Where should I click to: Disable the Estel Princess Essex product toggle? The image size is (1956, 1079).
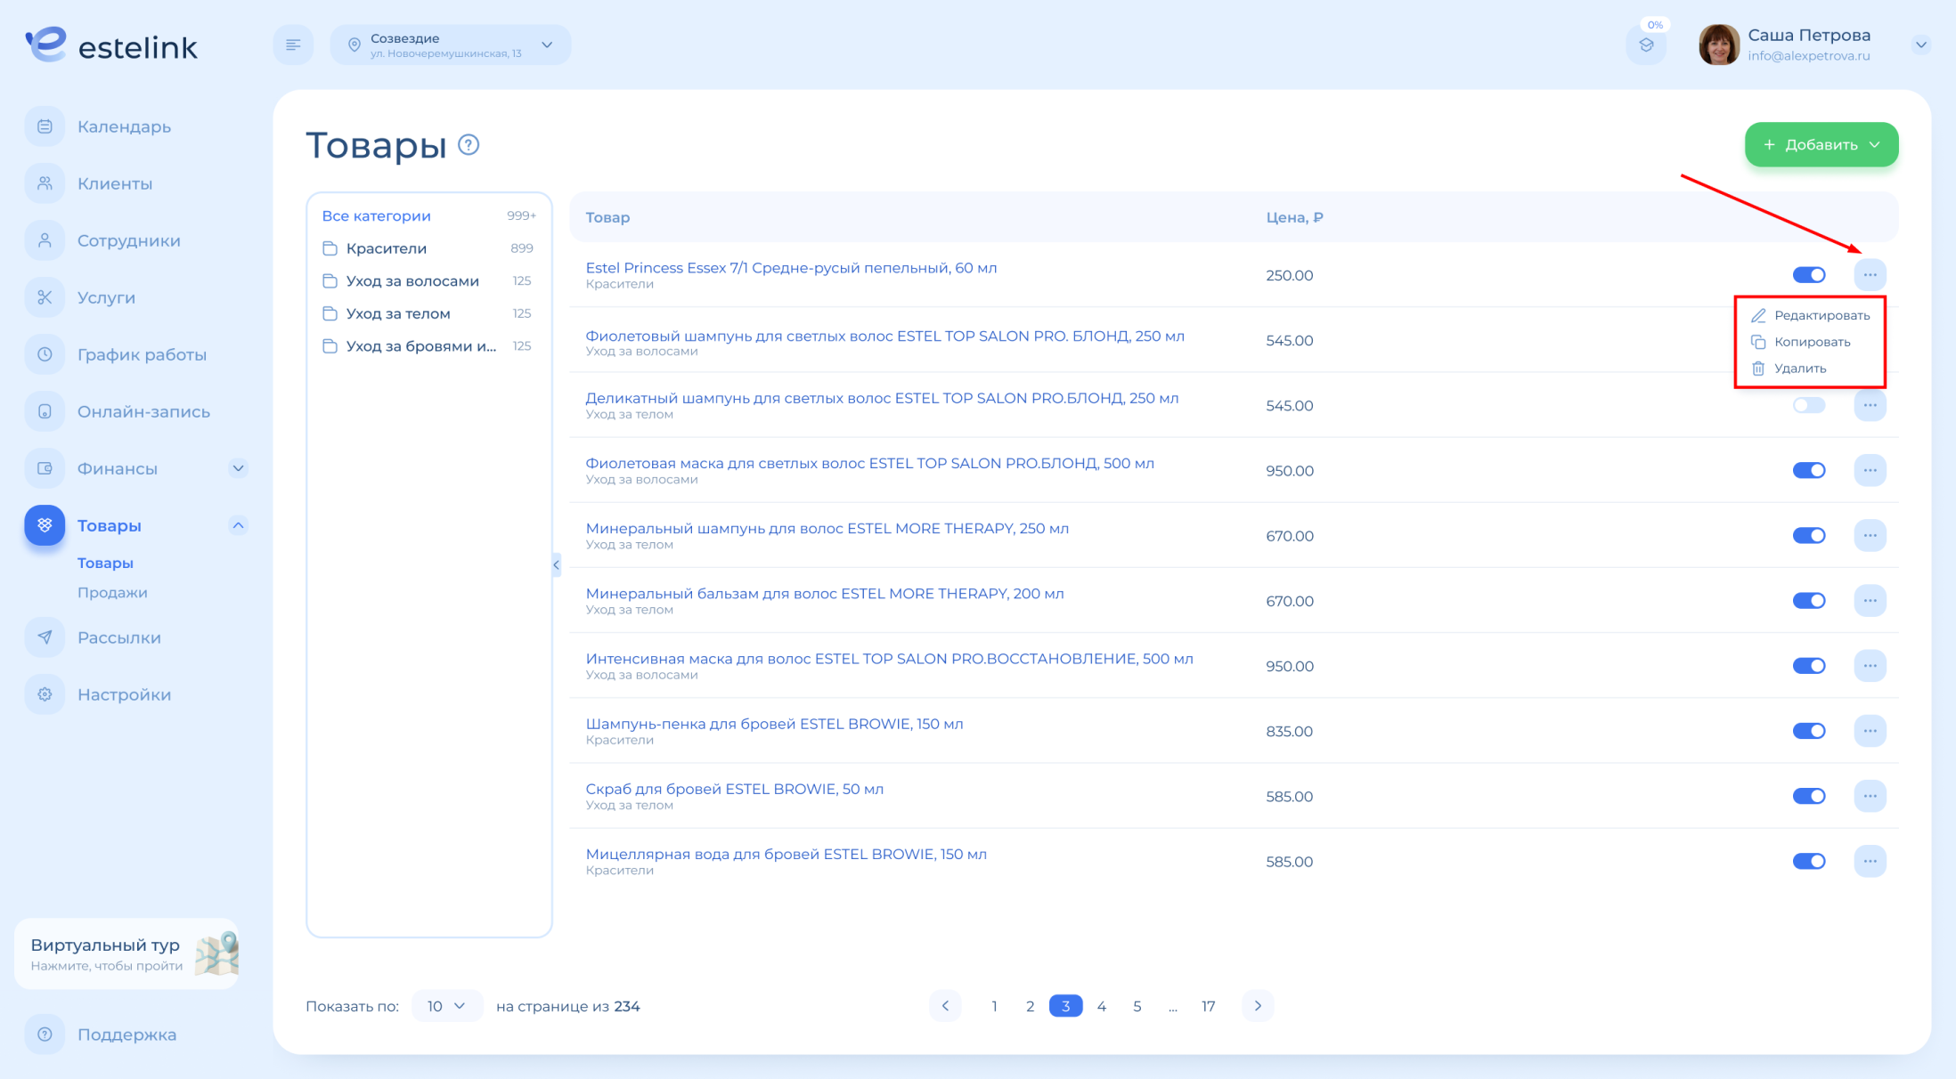coord(1809,275)
